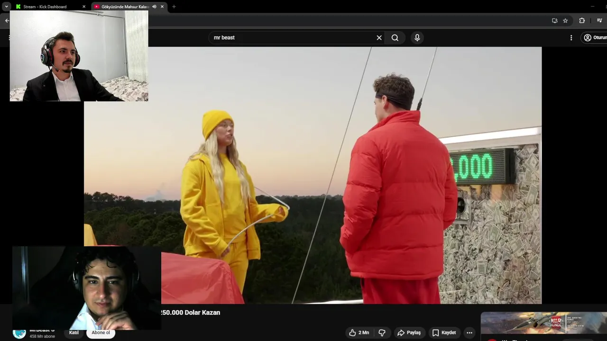Click the video title '250.000 Dolar Kazan'
Image resolution: width=607 pixels, height=341 pixels.
click(190, 313)
